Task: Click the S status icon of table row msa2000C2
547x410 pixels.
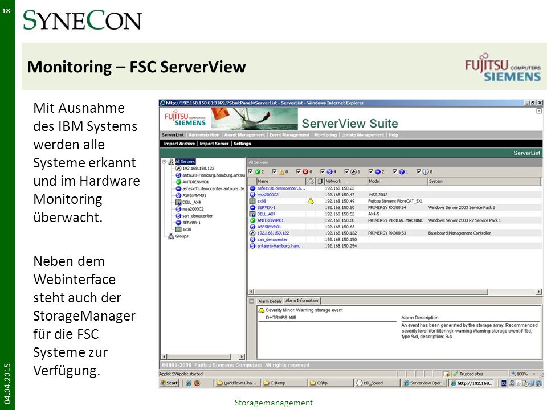Action: coord(252,195)
